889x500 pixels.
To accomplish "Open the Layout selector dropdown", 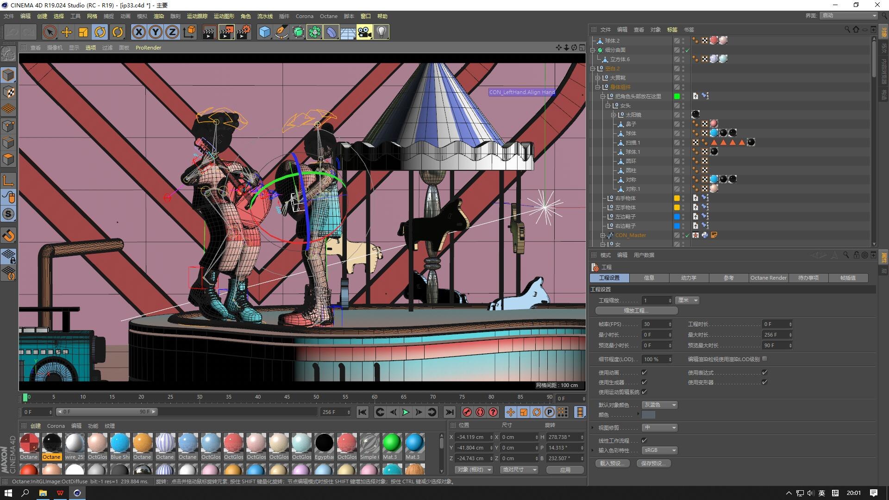I will tap(849, 15).
